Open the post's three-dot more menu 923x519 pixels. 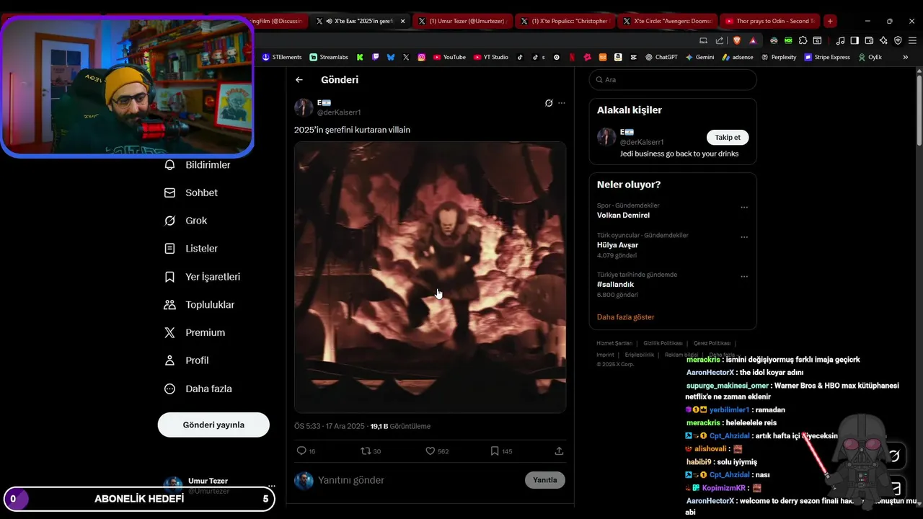(x=562, y=103)
